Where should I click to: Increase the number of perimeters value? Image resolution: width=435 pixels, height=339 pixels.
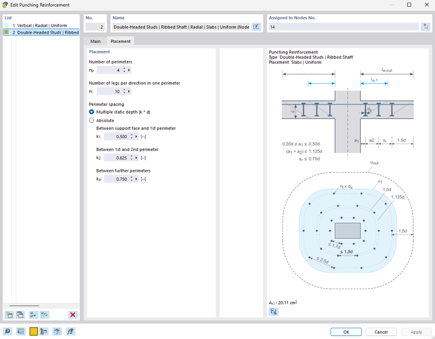click(124, 68)
